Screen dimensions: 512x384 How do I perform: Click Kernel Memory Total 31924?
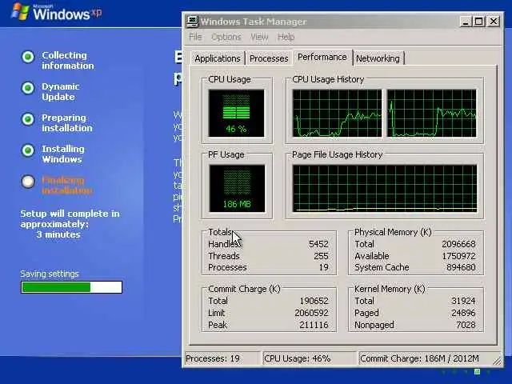coord(463,301)
